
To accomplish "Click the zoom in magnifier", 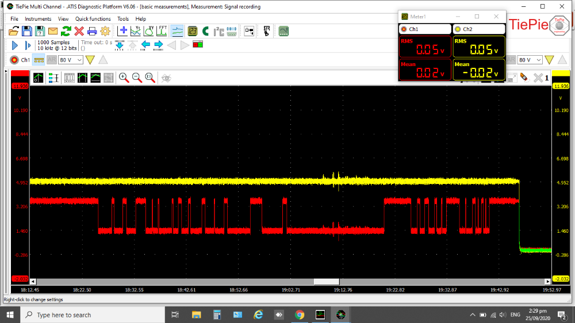I will pos(124,78).
